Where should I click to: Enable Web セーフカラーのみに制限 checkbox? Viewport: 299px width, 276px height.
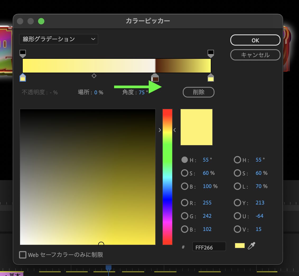(x=22, y=255)
